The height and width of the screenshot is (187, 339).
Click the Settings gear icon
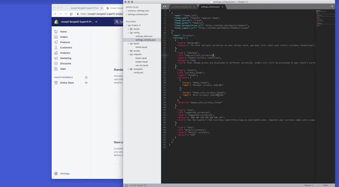(56, 173)
